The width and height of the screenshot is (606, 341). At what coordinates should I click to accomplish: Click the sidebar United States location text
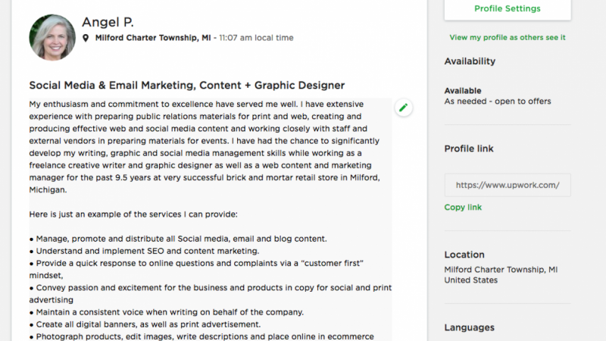point(470,280)
